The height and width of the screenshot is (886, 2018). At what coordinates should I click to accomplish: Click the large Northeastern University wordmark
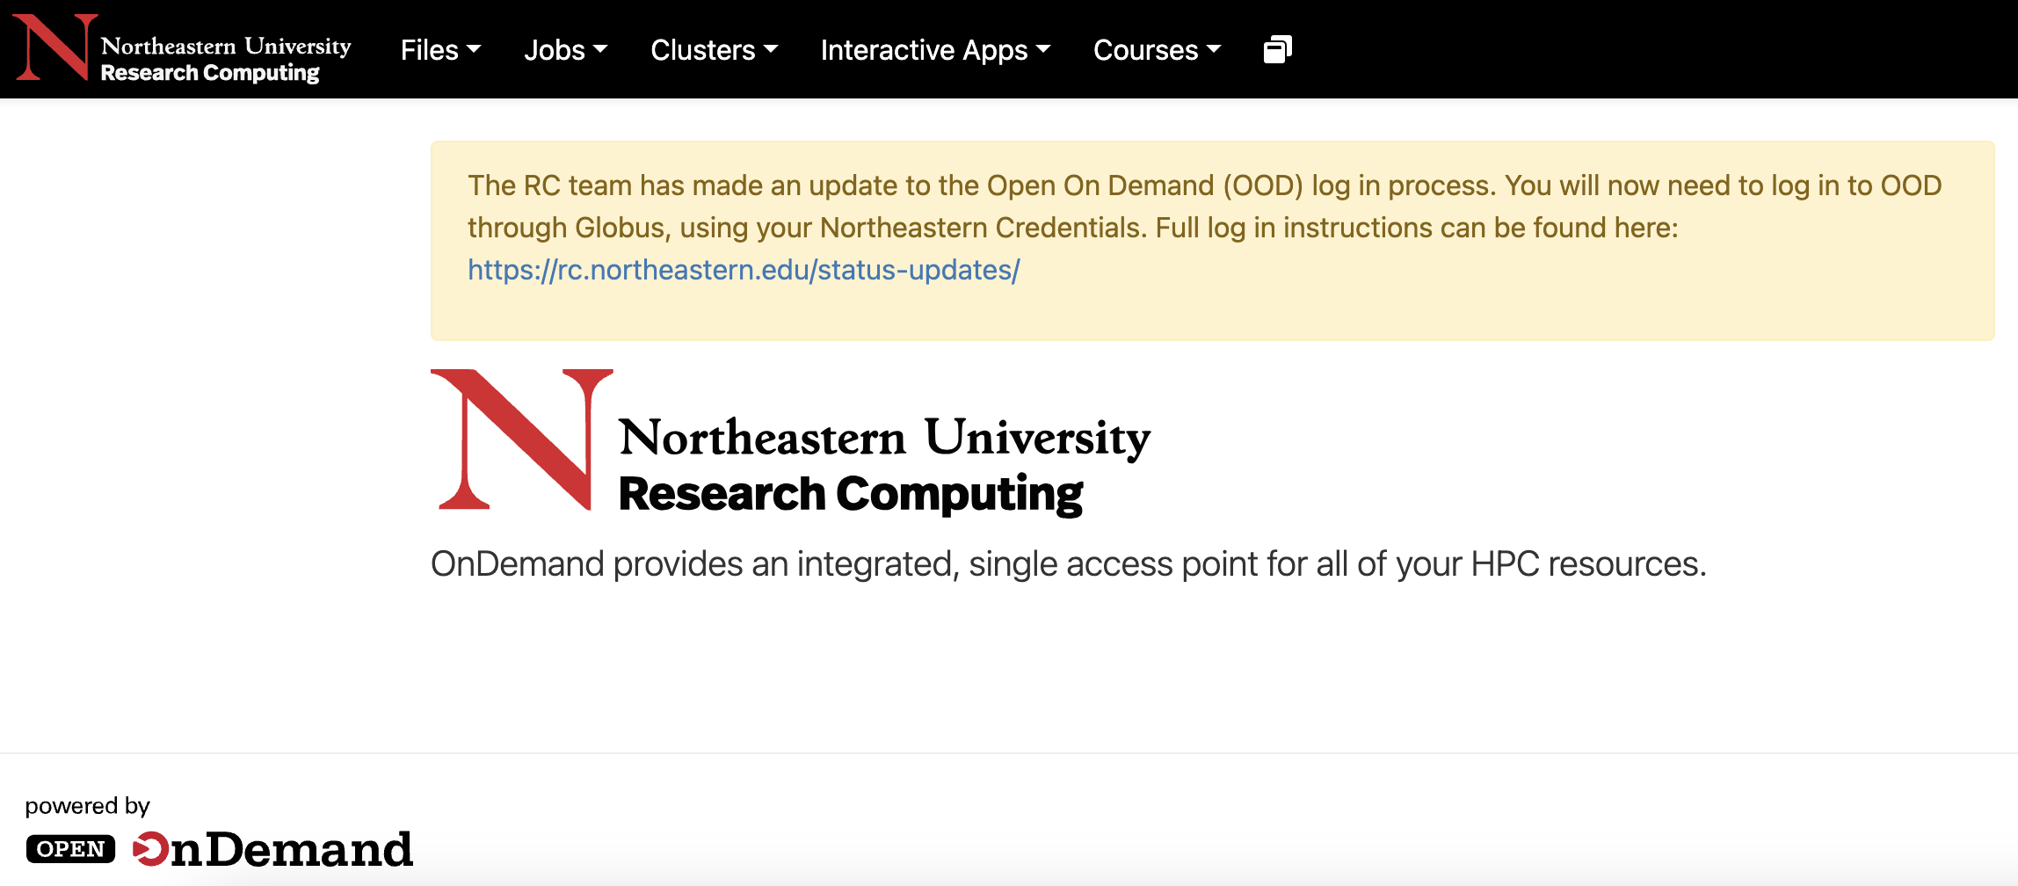[884, 437]
